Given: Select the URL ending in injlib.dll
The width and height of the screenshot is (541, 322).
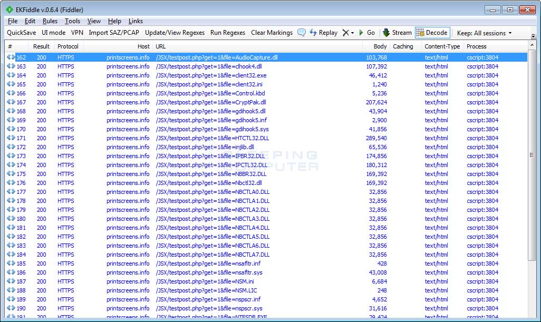Looking at the screenshot, I should [205, 147].
